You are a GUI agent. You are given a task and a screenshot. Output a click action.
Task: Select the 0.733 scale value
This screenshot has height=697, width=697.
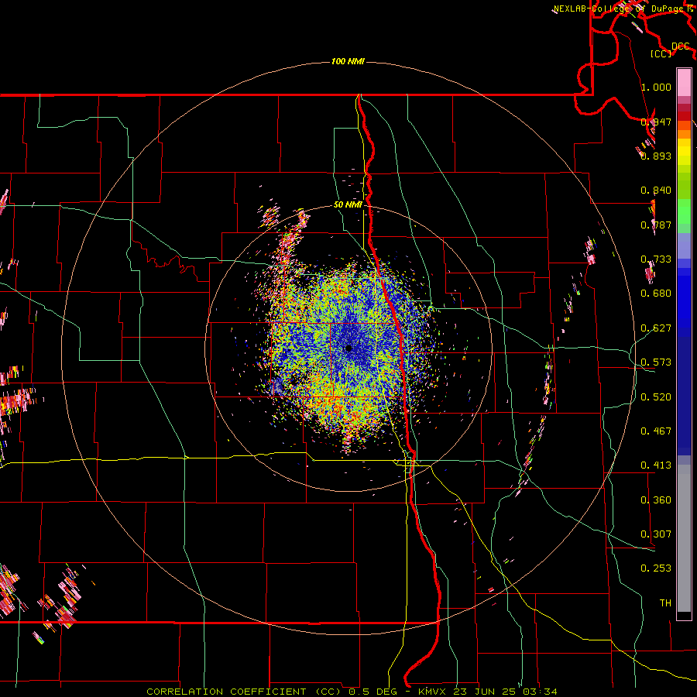coord(656,259)
